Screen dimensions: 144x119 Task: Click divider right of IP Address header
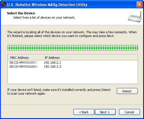(x=71, y=58)
